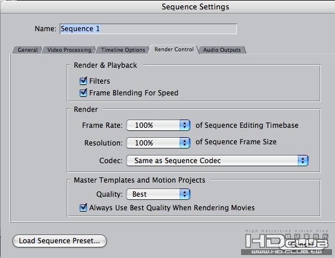This screenshot has height=258, width=335.
Task: Toggle Frame Blending For Speed checkbox
Action: (x=83, y=92)
